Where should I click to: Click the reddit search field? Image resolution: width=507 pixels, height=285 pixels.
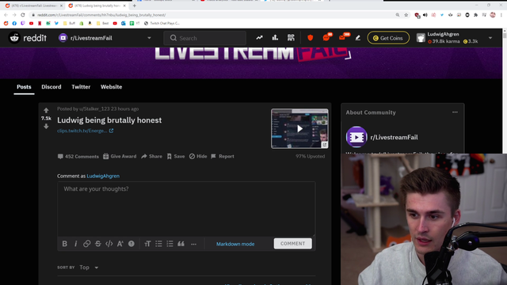[204, 38]
